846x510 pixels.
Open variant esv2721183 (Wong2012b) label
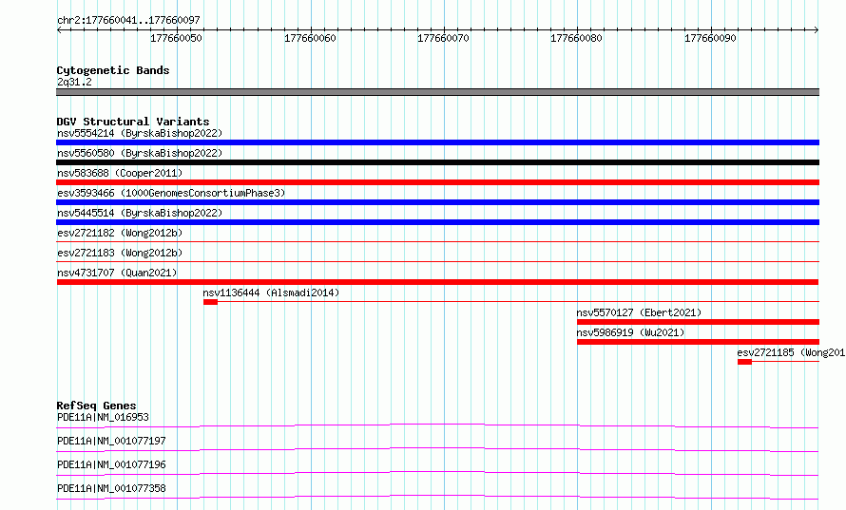pos(120,253)
